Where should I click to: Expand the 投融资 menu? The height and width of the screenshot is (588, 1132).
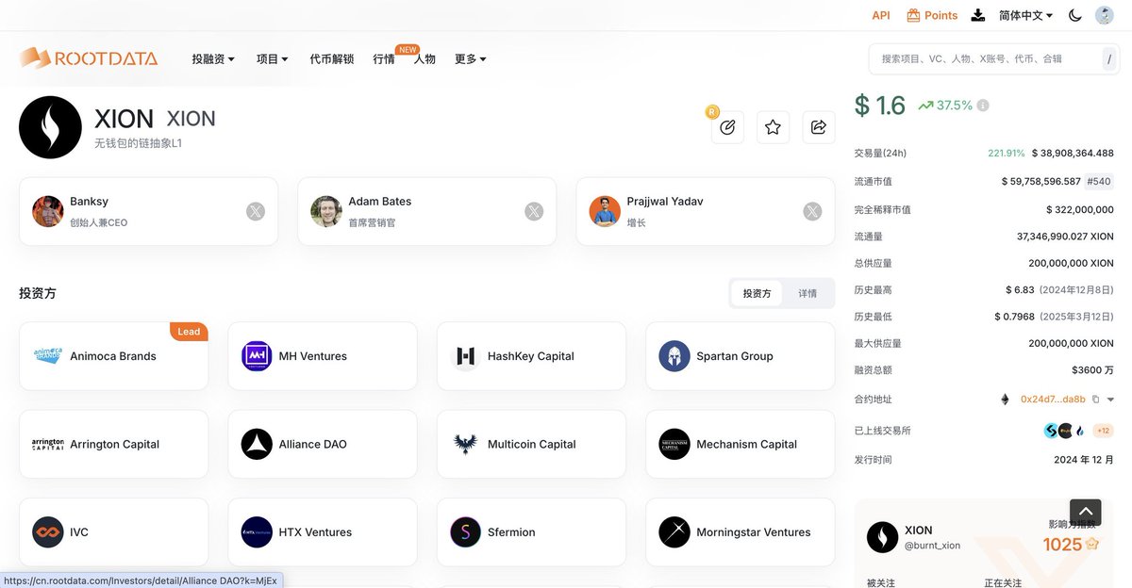[x=213, y=58]
